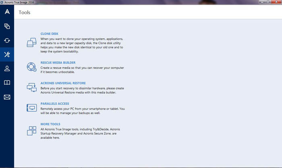Minimize the Acronis True Image window
This screenshot has height=168, width=282.
261,2
